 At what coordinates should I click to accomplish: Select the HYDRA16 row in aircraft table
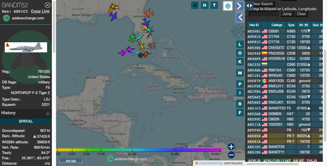[x=285, y=59]
